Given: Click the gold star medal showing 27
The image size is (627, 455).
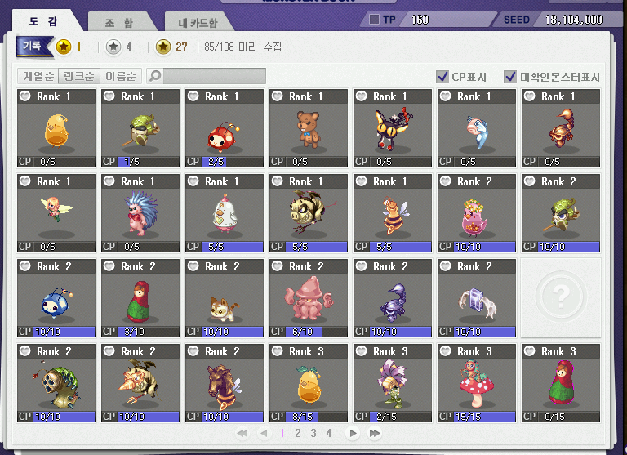Looking at the screenshot, I should 163,47.
